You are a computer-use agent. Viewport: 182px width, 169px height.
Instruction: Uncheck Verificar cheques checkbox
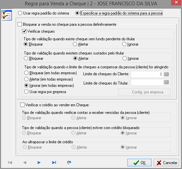coord(24,31)
